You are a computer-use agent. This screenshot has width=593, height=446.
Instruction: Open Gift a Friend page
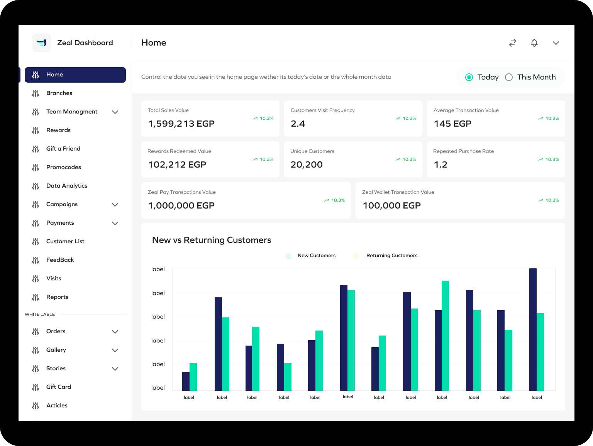click(x=75, y=149)
